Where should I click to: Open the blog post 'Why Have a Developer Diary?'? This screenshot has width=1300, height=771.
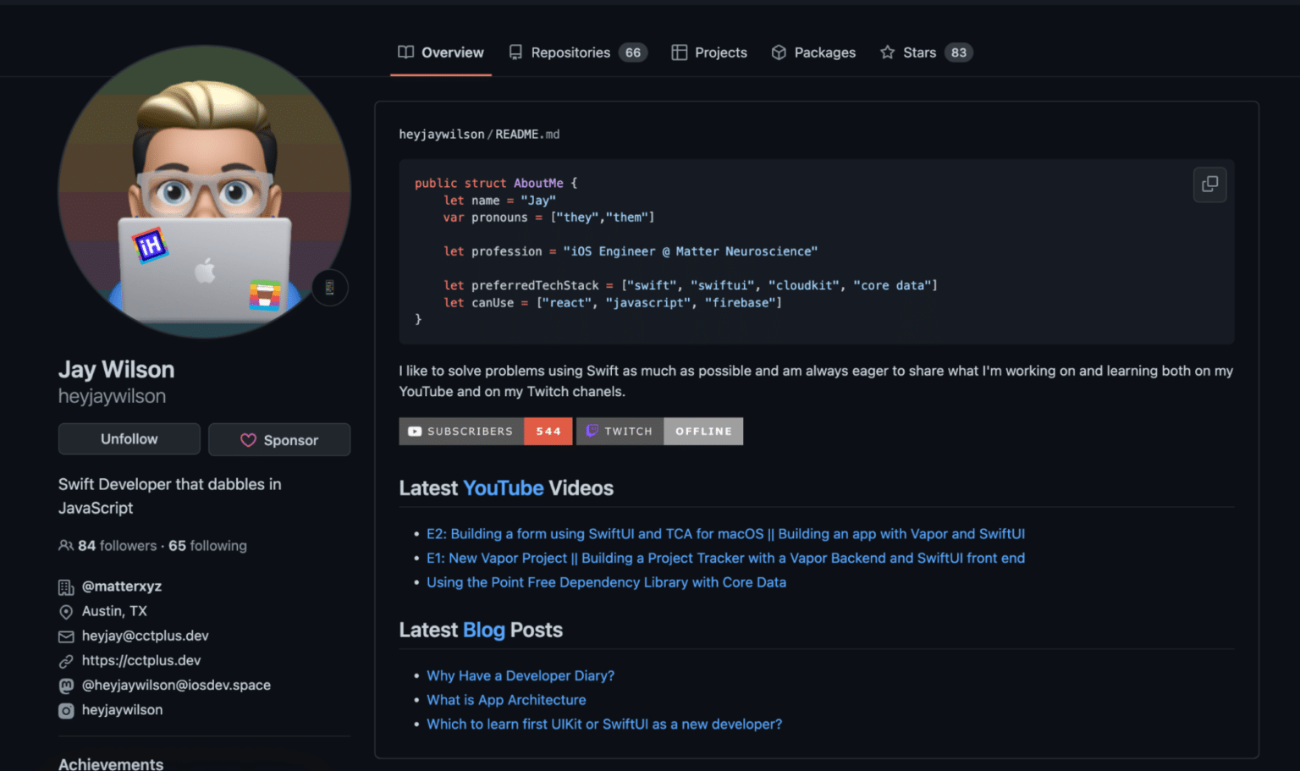click(520, 675)
